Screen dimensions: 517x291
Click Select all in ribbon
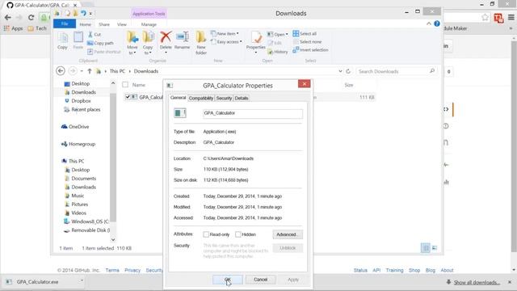[x=305, y=34]
